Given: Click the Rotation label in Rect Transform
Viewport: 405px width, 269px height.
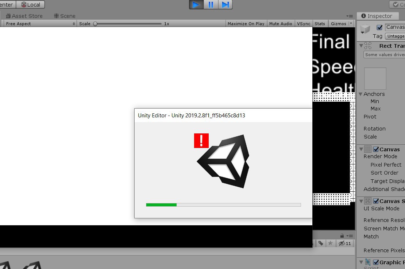Looking at the screenshot, I should tap(374, 128).
